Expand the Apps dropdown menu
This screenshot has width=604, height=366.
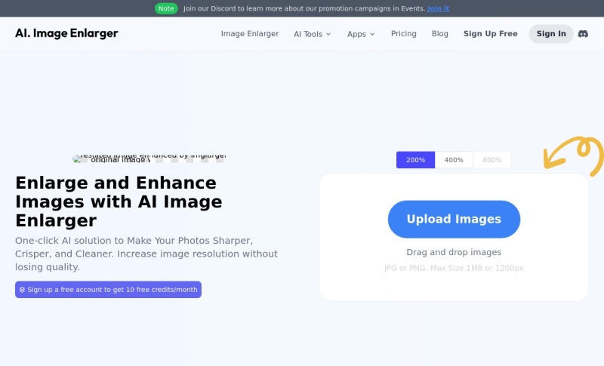click(361, 34)
